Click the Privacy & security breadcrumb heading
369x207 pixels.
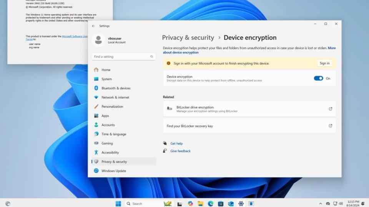click(x=188, y=38)
